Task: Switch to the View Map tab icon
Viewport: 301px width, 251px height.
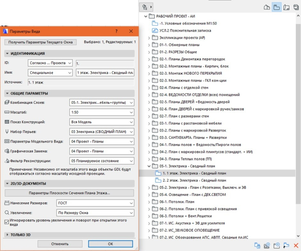Action: point(276,7)
